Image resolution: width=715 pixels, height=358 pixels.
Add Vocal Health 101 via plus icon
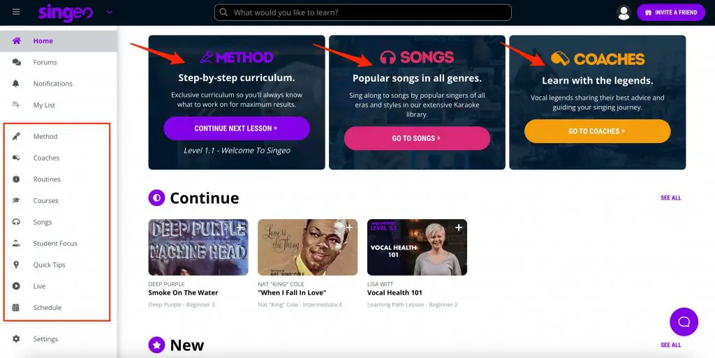point(459,228)
